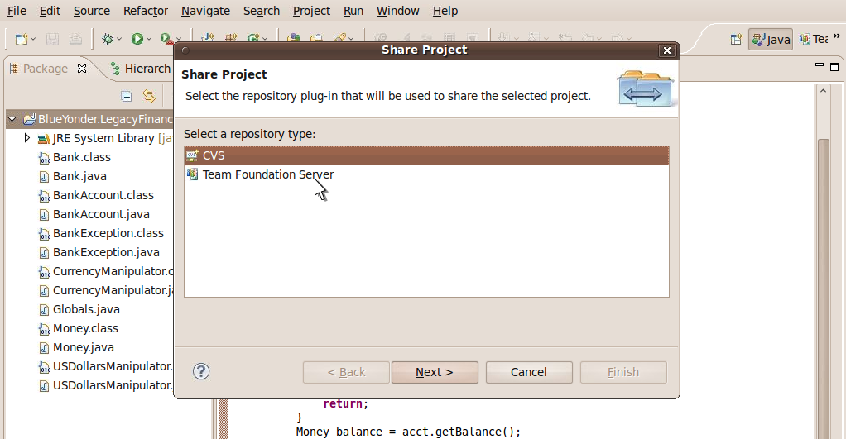
Task: Open the Run menu
Action: point(353,11)
